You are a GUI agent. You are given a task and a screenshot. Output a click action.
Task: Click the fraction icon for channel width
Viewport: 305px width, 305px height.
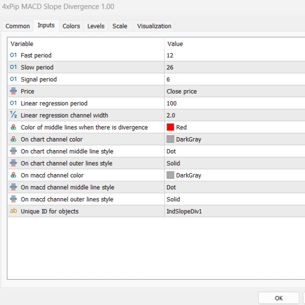[x=13, y=115]
